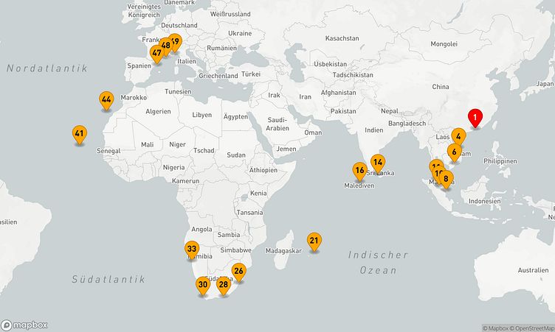Click marker 21 east of Madagascar

point(314,240)
